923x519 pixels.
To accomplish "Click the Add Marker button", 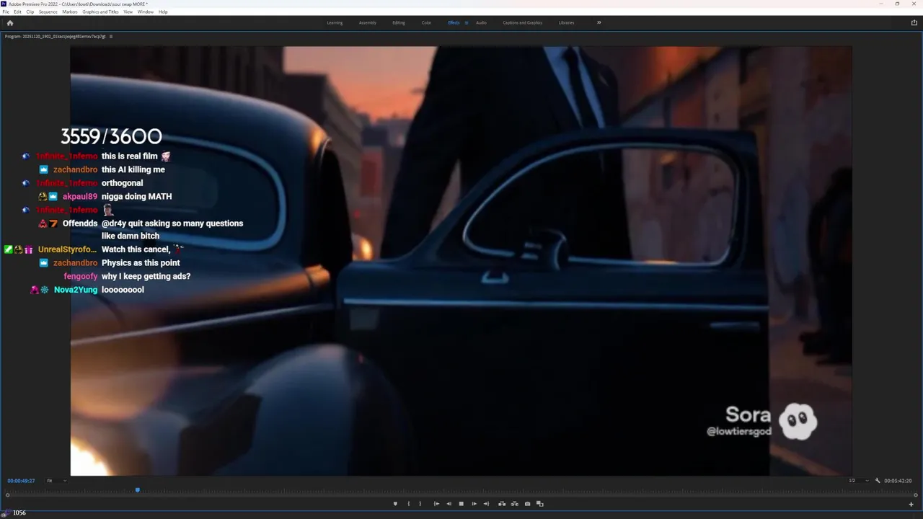I will (x=395, y=504).
